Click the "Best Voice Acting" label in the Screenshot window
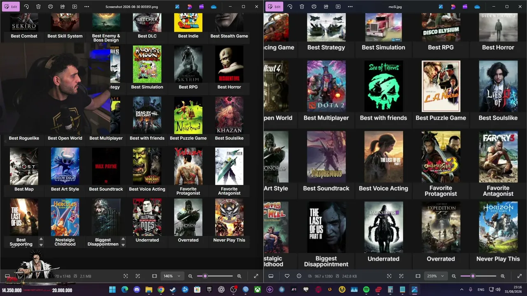Viewport: 527px width, 296px height. point(147,189)
